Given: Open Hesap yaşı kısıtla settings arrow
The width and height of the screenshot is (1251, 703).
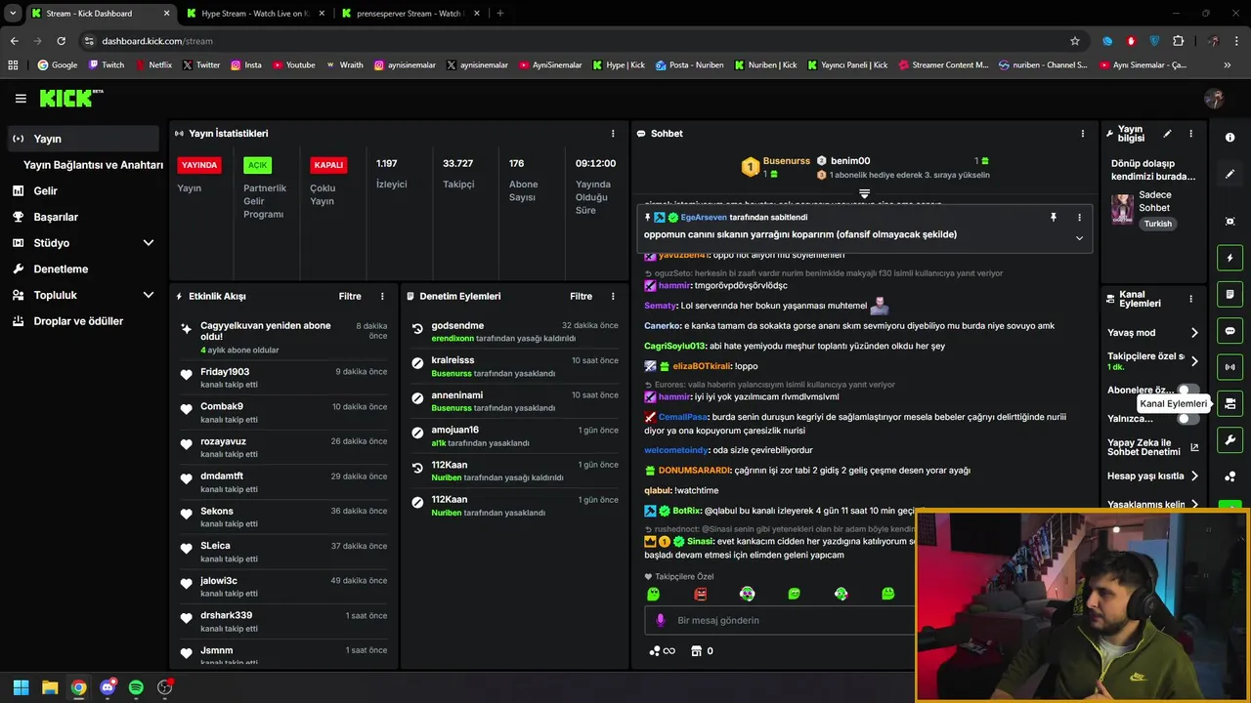Looking at the screenshot, I should [1194, 476].
